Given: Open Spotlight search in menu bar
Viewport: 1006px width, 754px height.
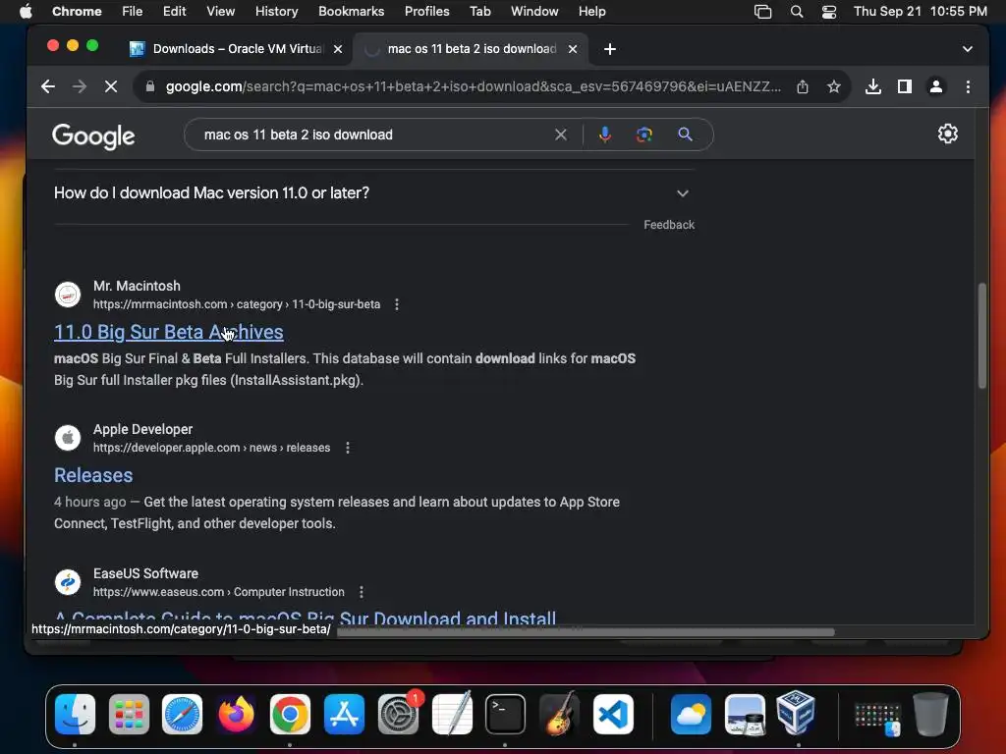Looking at the screenshot, I should point(796,12).
